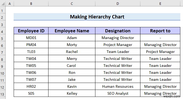The height and width of the screenshot is (99, 183).
Task: Click the 'Designation' header cell
Action: (118, 31)
